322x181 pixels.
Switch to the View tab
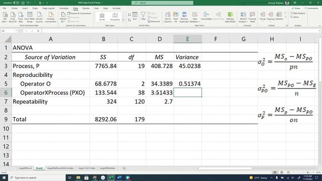pyautogui.click(x=96, y=8)
